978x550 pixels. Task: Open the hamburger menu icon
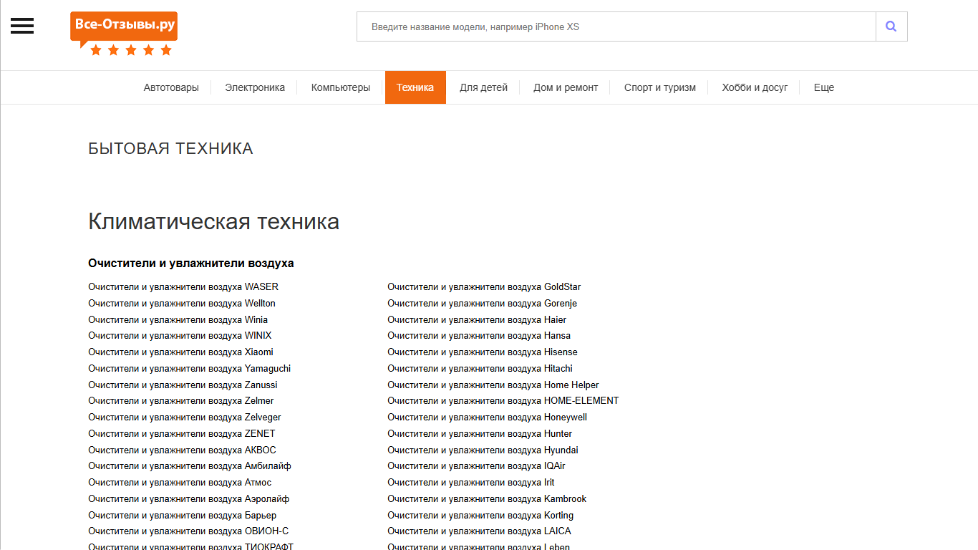click(22, 26)
